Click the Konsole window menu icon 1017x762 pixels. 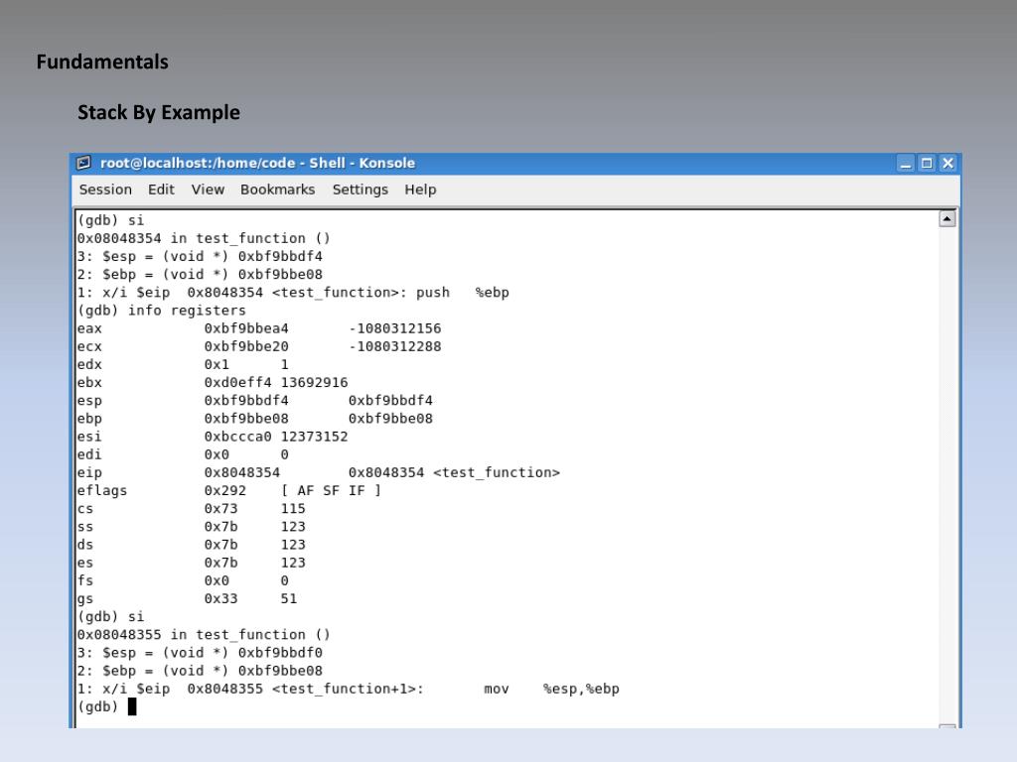point(83,163)
